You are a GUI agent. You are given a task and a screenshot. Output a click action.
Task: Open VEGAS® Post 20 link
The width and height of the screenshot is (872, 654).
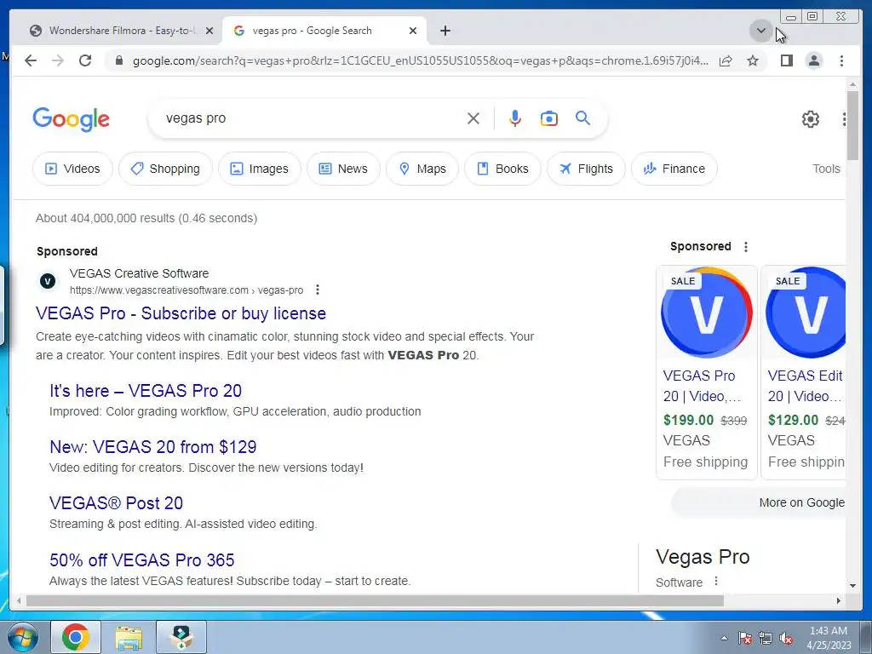pyautogui.click(x=116, y=502)
